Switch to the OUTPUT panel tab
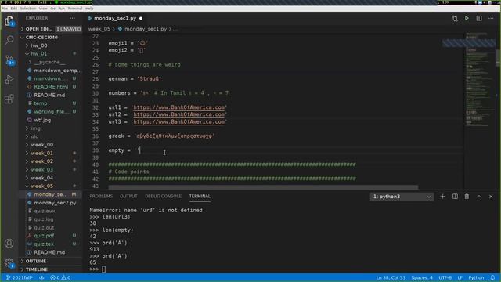Viewport: 501px width, 282px height. click(x=128, y=196)
